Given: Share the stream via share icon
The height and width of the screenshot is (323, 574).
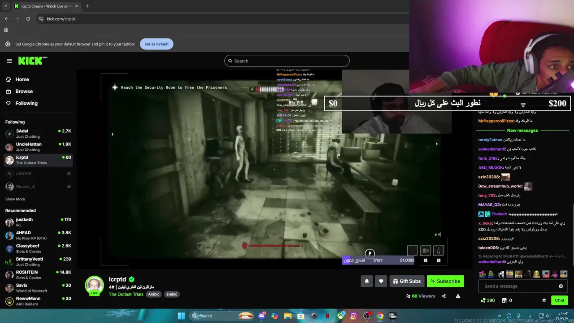Looking at the screenshot, I should point(444,296).
